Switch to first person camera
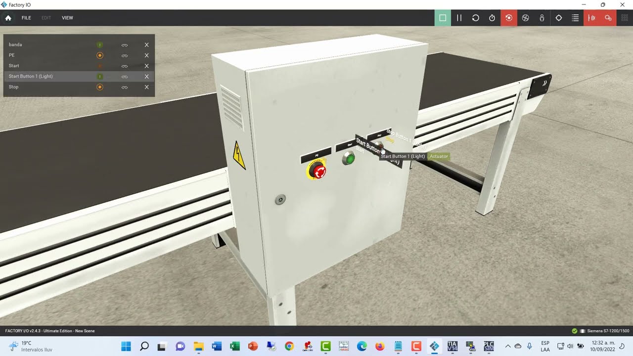 pos(542,18)
